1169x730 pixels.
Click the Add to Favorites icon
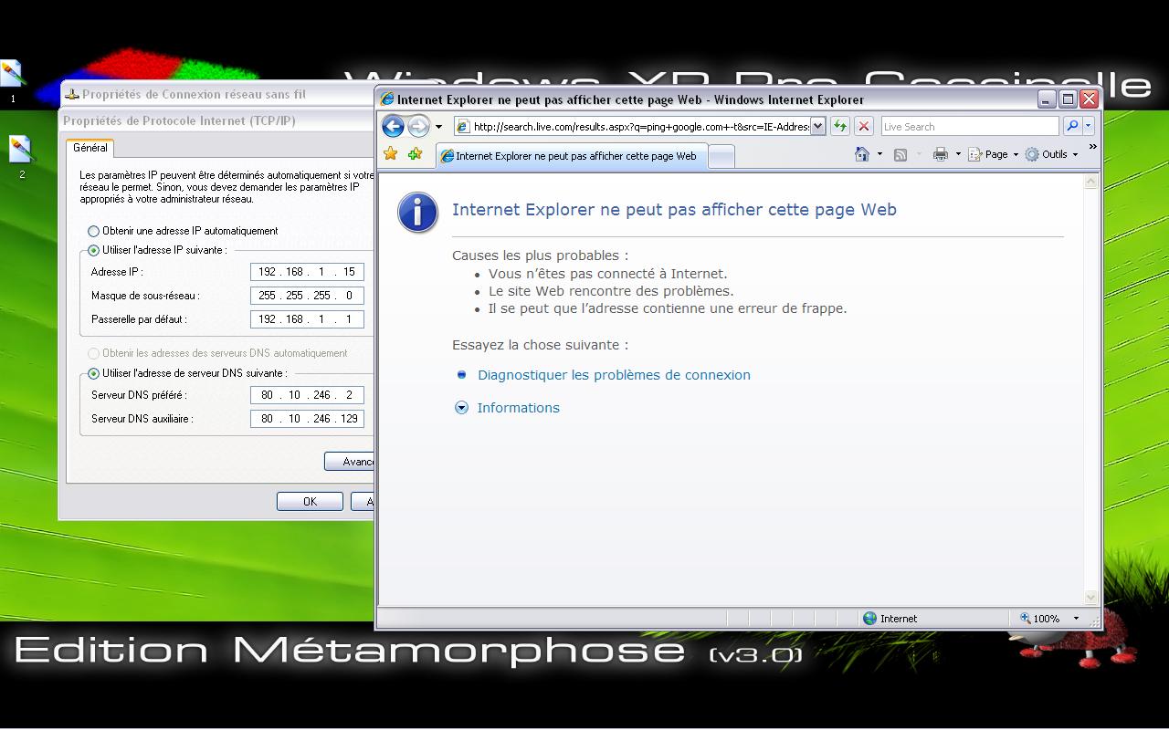point(416,154)
